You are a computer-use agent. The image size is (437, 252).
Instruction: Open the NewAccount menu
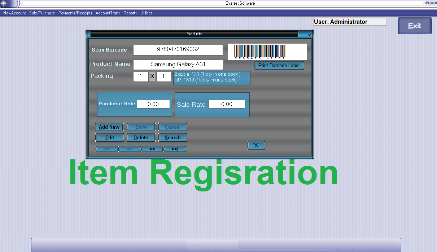(x=14, y=13)
